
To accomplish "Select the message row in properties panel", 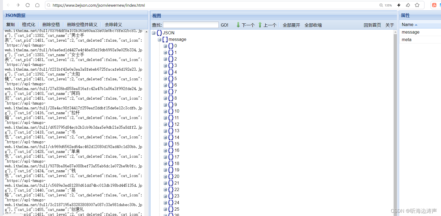I will point(420,32).
